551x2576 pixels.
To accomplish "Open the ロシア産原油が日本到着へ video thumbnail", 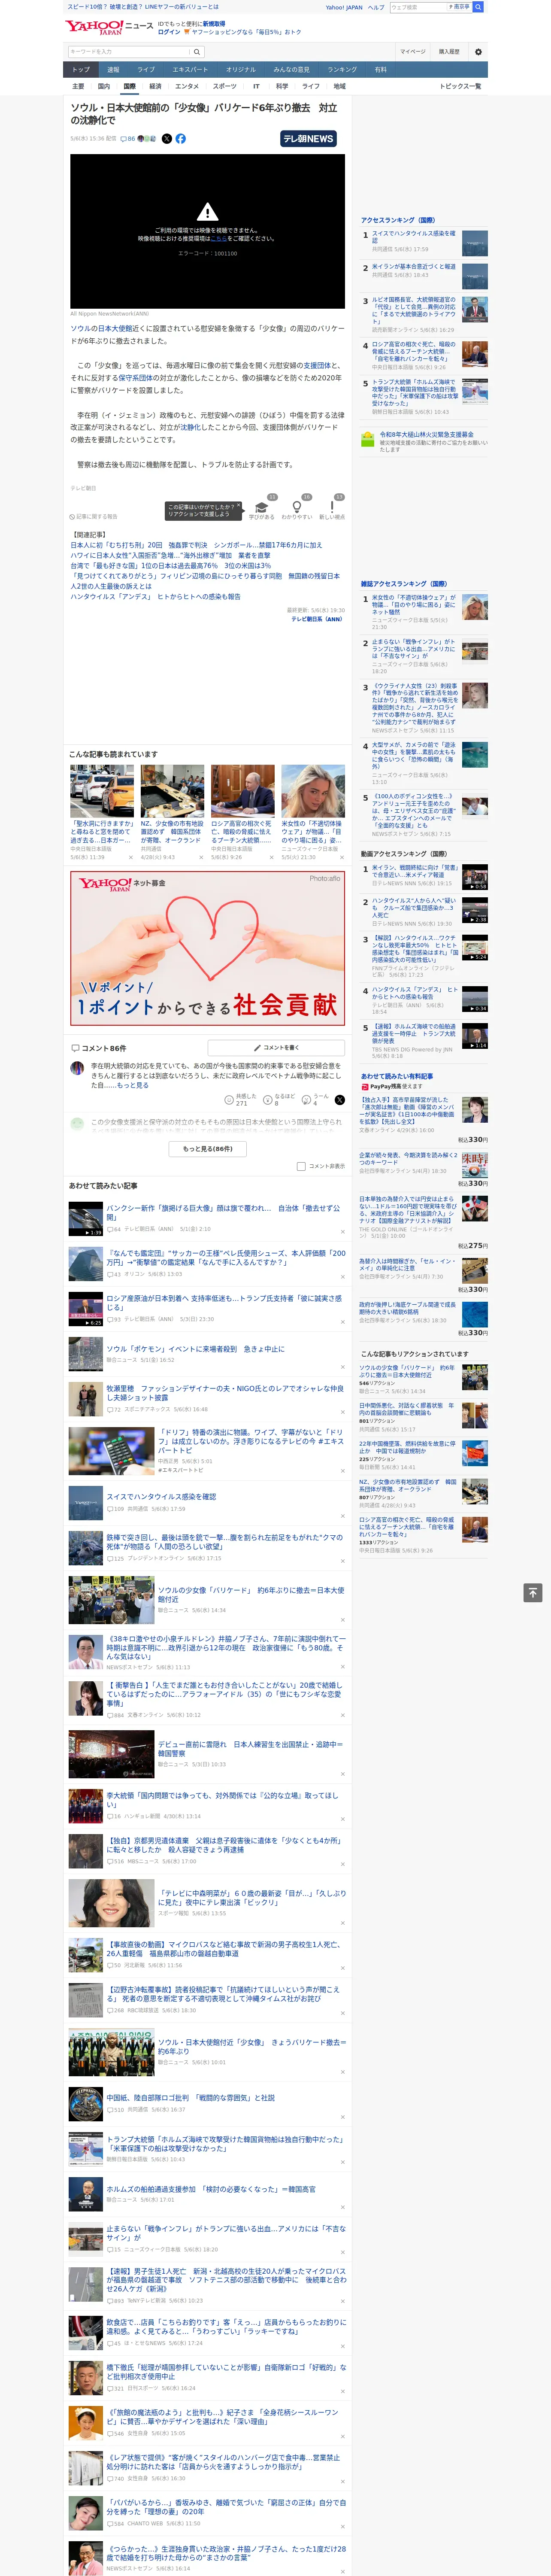I will (x=85, y=1309).
